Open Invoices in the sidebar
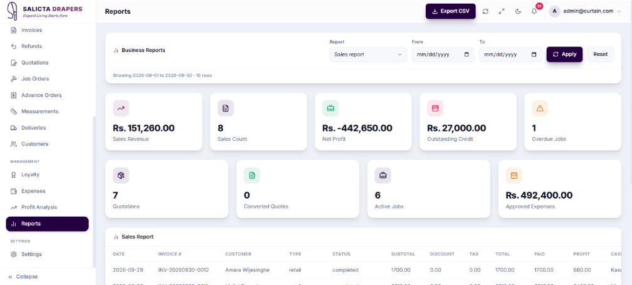This screenshot has width=632, height=285. [x=47, y=30]
